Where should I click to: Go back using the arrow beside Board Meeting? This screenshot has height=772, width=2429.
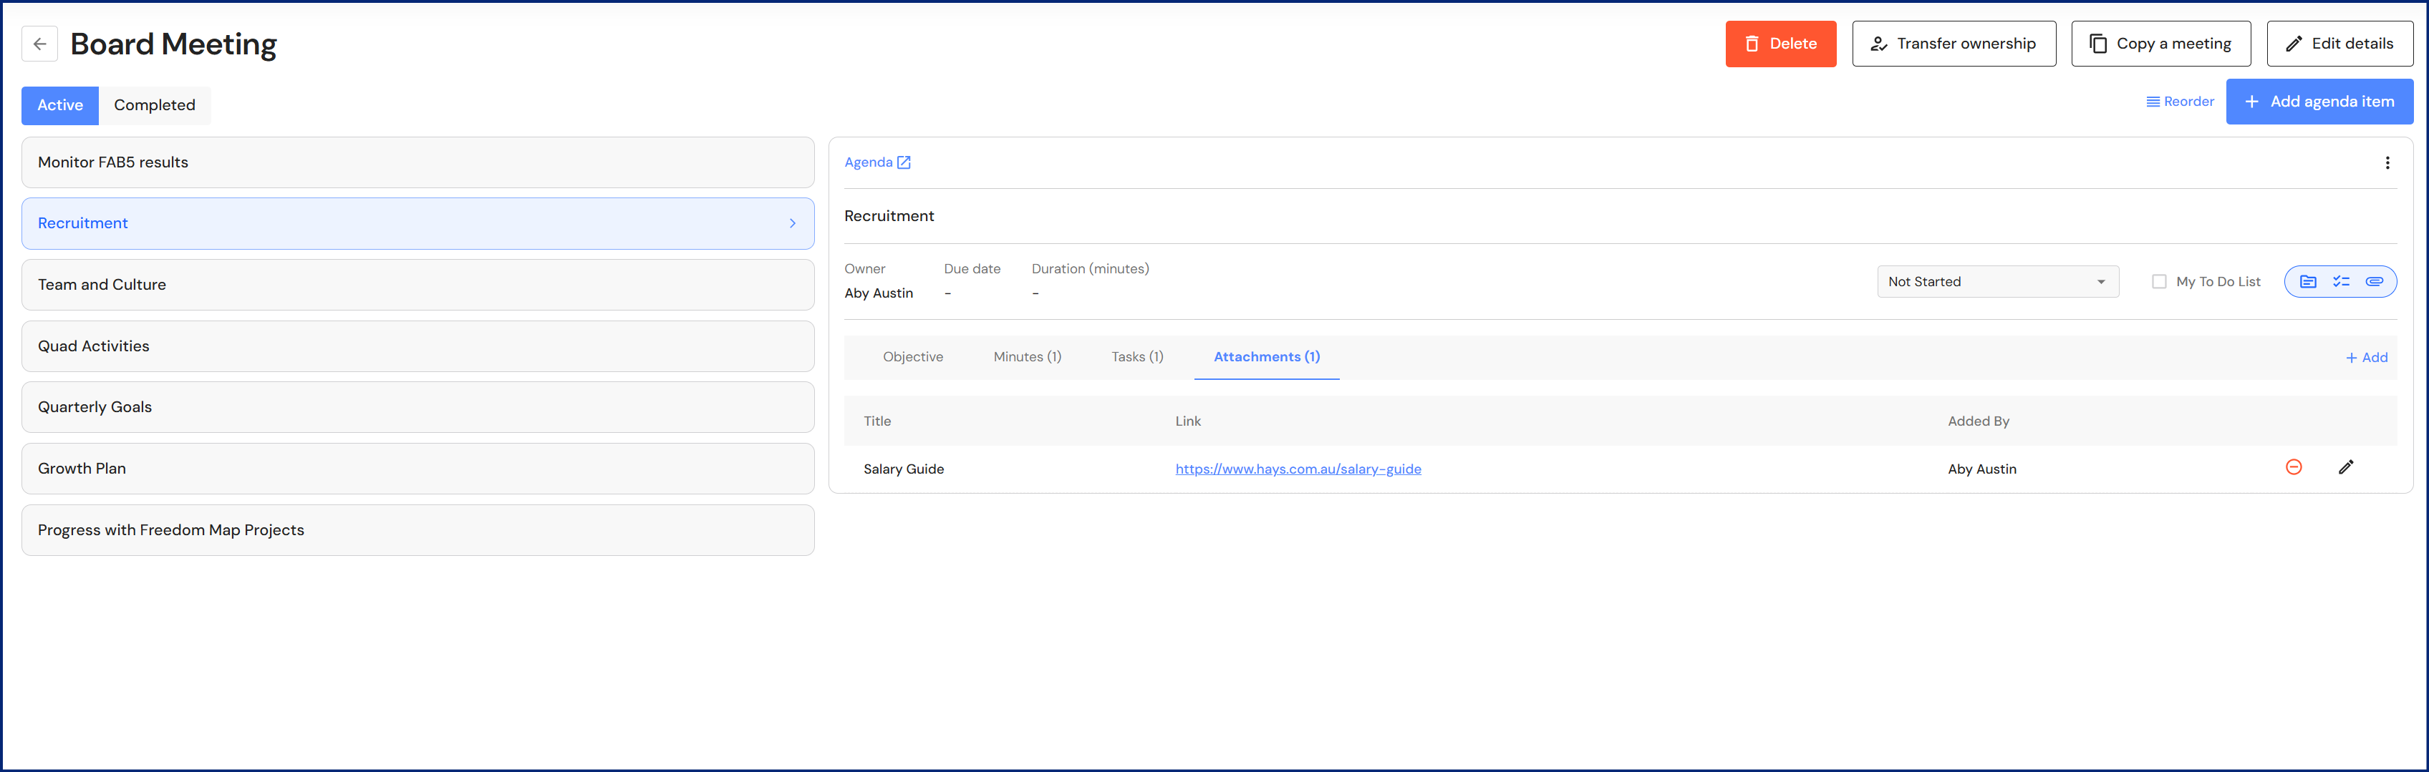[39, 44]
